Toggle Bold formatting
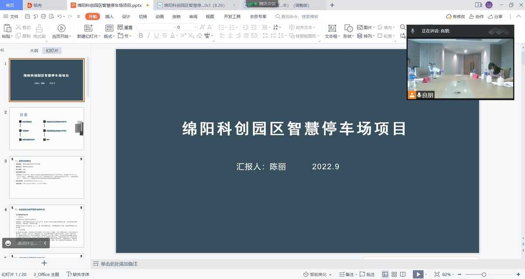This screenshot has width=525, height=279. click(x=141, y=36)
